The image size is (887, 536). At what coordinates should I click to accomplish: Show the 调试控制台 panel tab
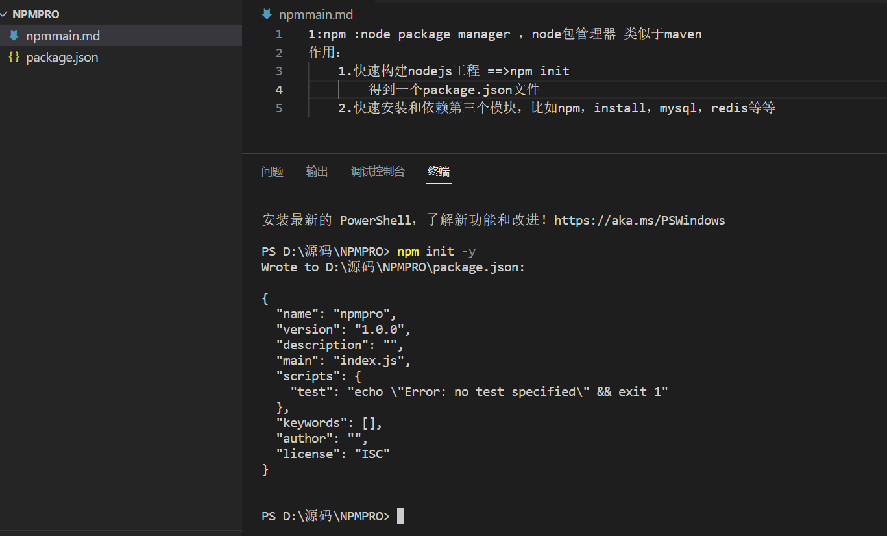[x=378, y=171]
